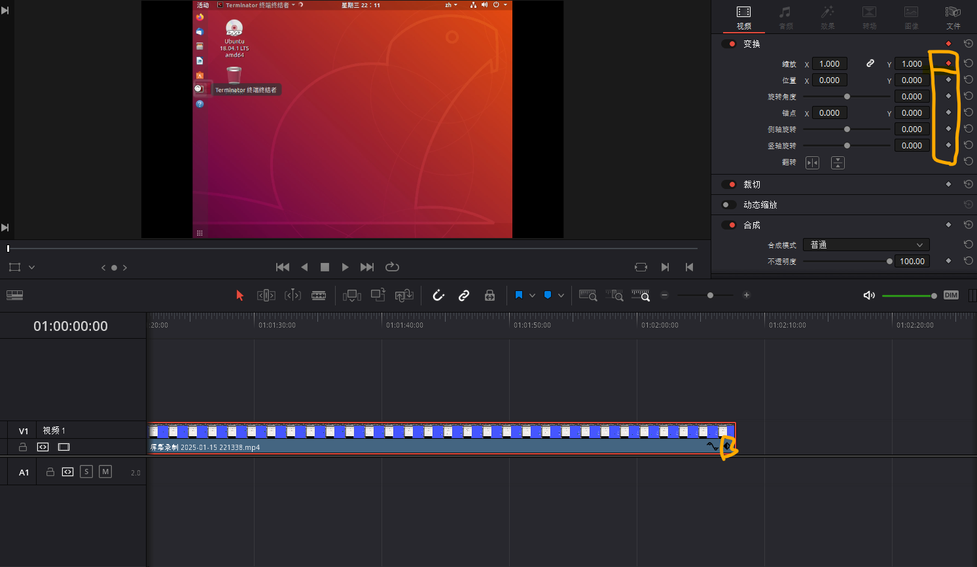This screenshot has width=977, height=567.
Task: Disable the V1 video track filmstrip icon
Action: pyautogui.click(x=63, y=447)
